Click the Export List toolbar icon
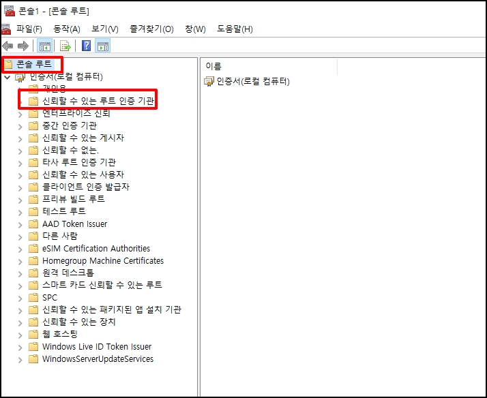487x398 pixels. [x=65, y=46]
